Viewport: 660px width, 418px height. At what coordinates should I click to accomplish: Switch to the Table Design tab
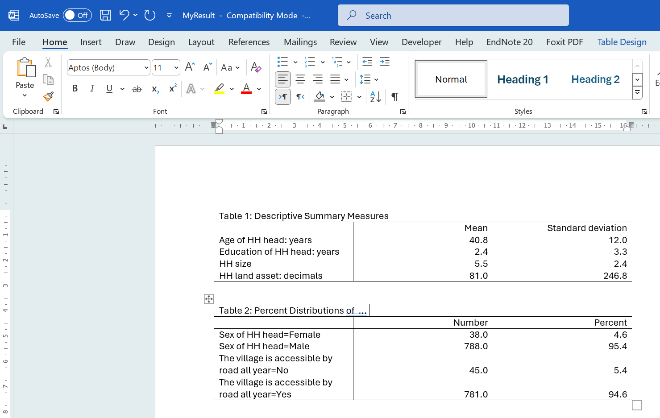coord(622,41)
